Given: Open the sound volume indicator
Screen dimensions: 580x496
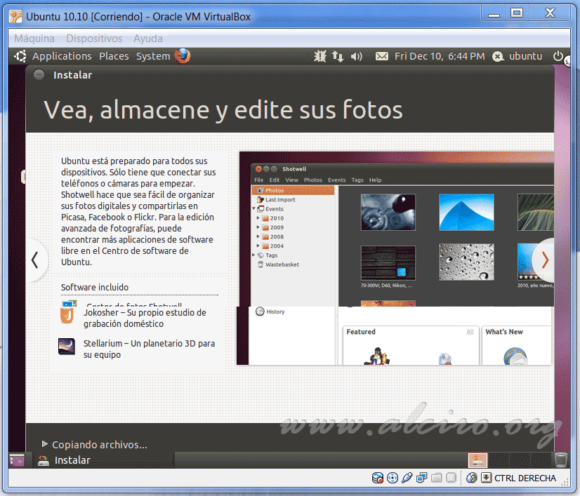Looking at the screenshot, I should click(356, 56).
